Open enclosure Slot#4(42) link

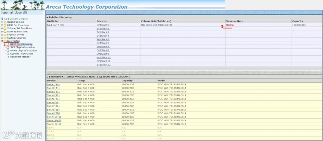(x=53, y=95)
